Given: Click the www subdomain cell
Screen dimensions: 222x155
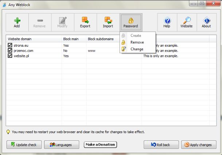Looking at the screenshot, I should coord(91,51).
